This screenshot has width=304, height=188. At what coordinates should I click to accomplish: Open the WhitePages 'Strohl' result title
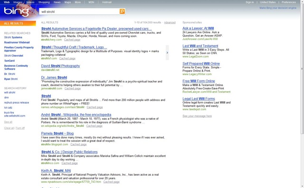click(46, 96)
